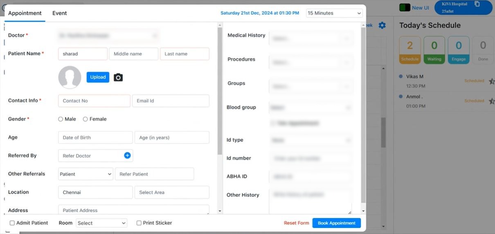Enable the Print Sticker checkbox
This screenshot has height=234, width=495.
tap(139, 223)
